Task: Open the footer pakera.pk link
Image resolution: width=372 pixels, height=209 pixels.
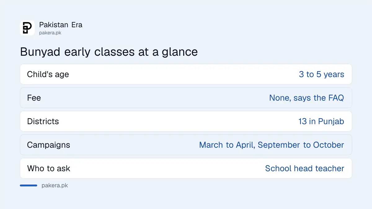Action: (55, 186)
